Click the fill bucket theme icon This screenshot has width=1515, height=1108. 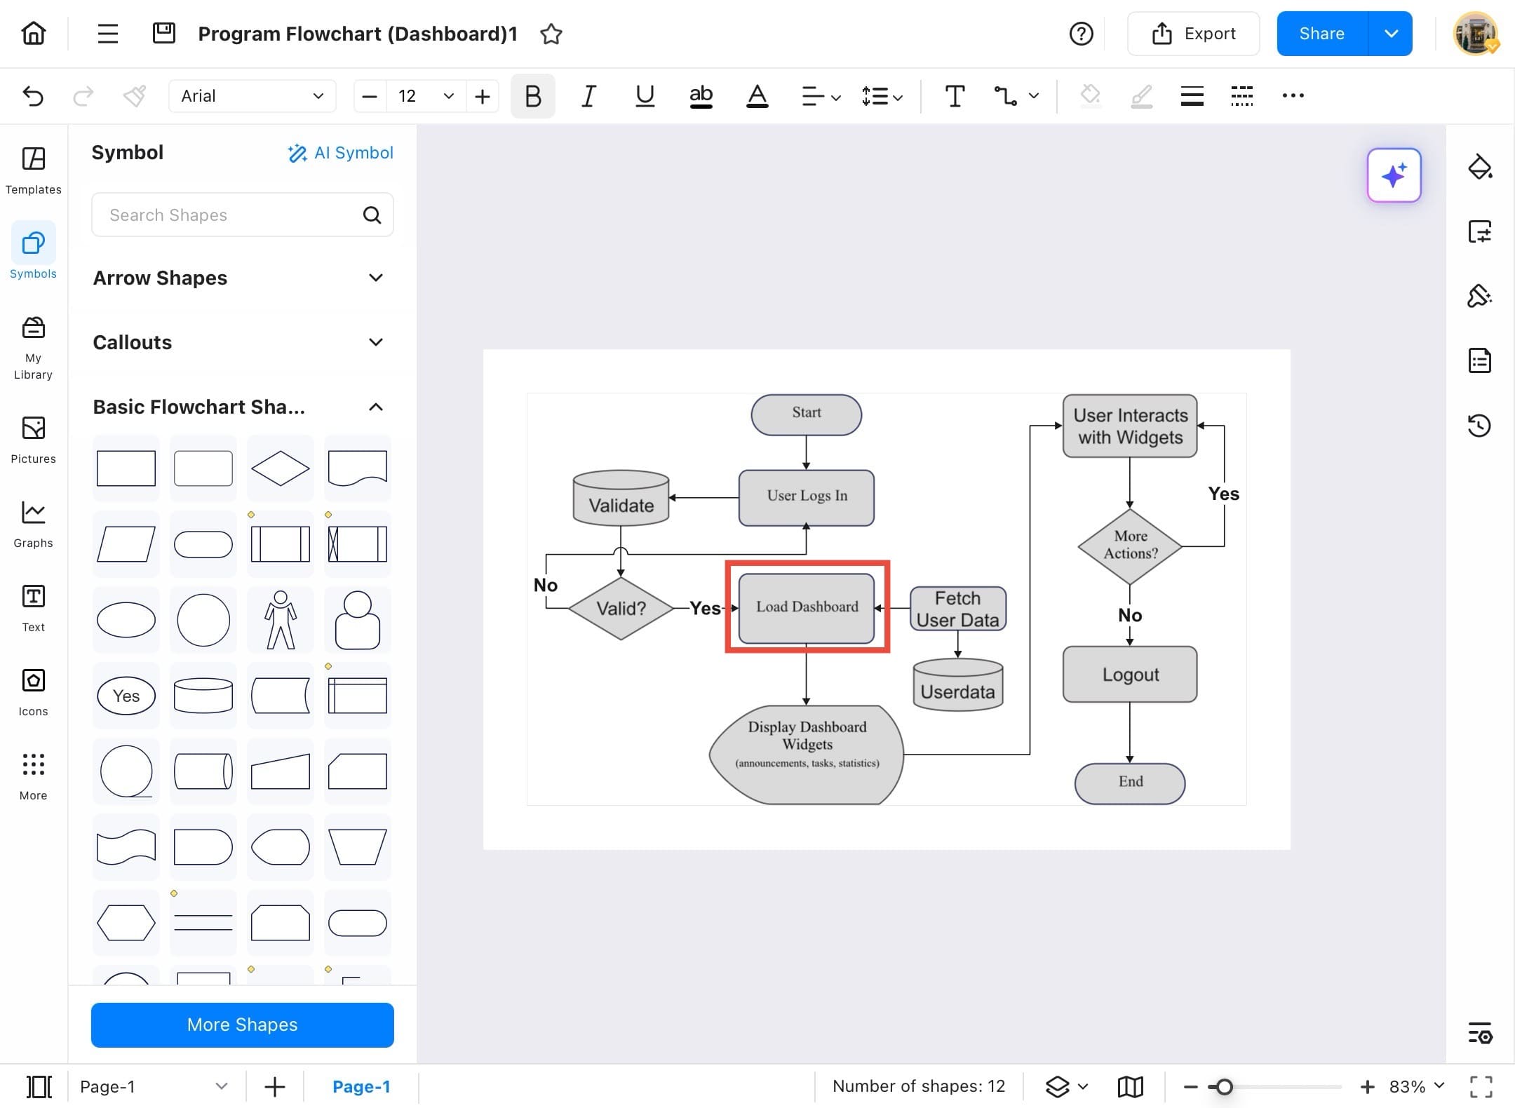[x=1479, y=167]
